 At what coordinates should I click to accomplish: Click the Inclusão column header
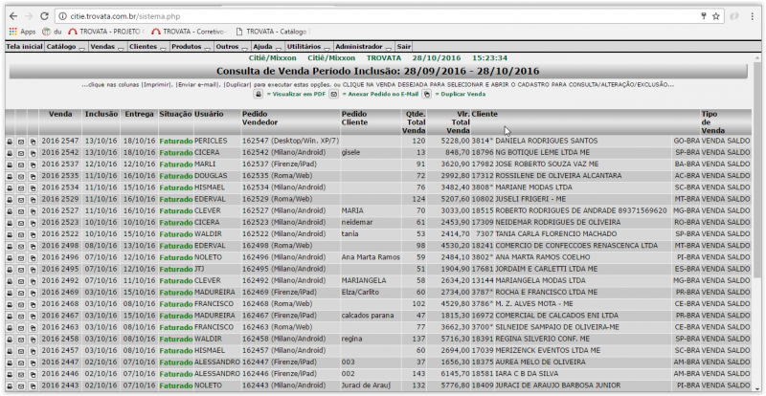101,114
